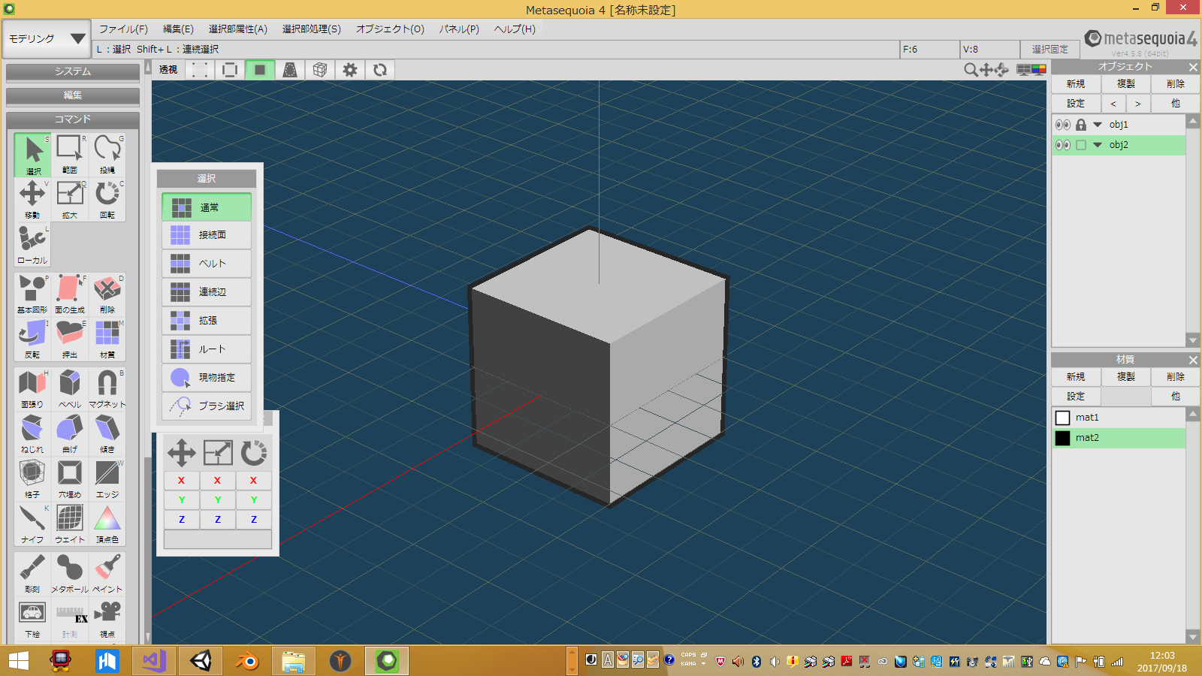The width and height of the screenshot is (1202, 676).
Task: Collapse the obj2 triangle expander
Action: pyautogui.click(x=1098, y=145)
